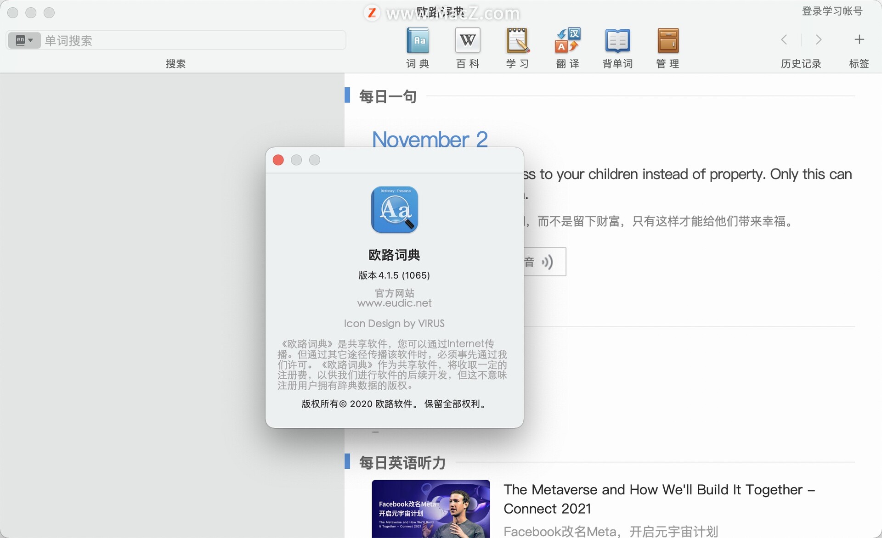Add a new tab with the plus icon

tap(859, 39)
